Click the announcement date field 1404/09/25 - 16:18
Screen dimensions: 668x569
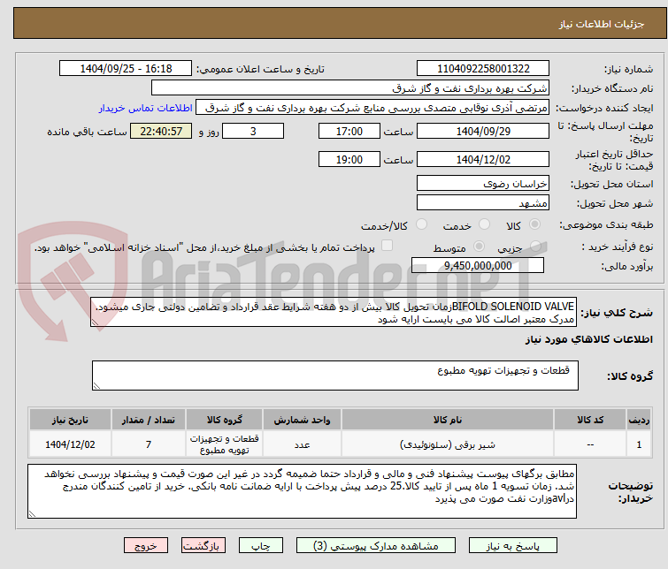[x=126, y=69]
